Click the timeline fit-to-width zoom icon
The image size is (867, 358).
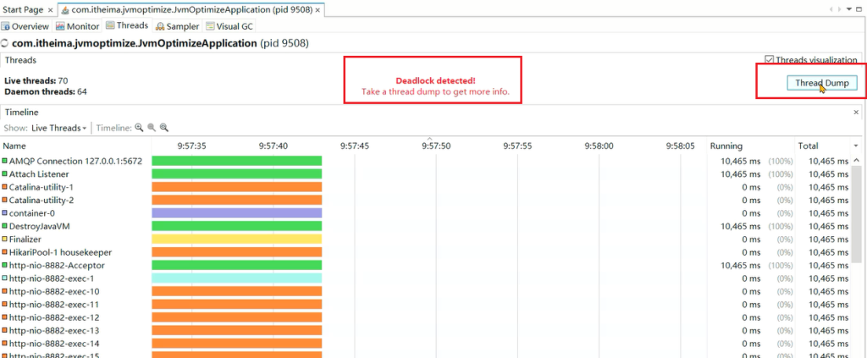coord(164,128)
